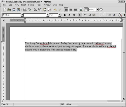Screen dimensions: 126x107
Task: Align text right
Action: point(89,15)
